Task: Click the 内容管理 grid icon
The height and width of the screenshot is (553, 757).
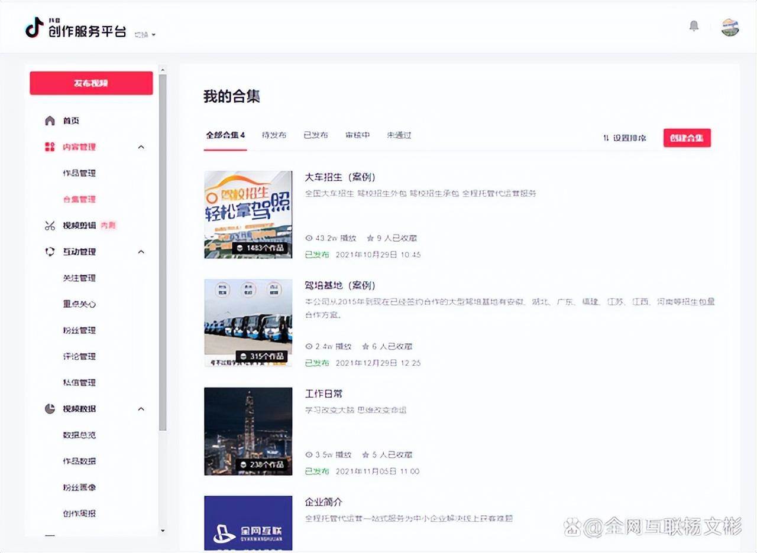Action: [50, 147]
